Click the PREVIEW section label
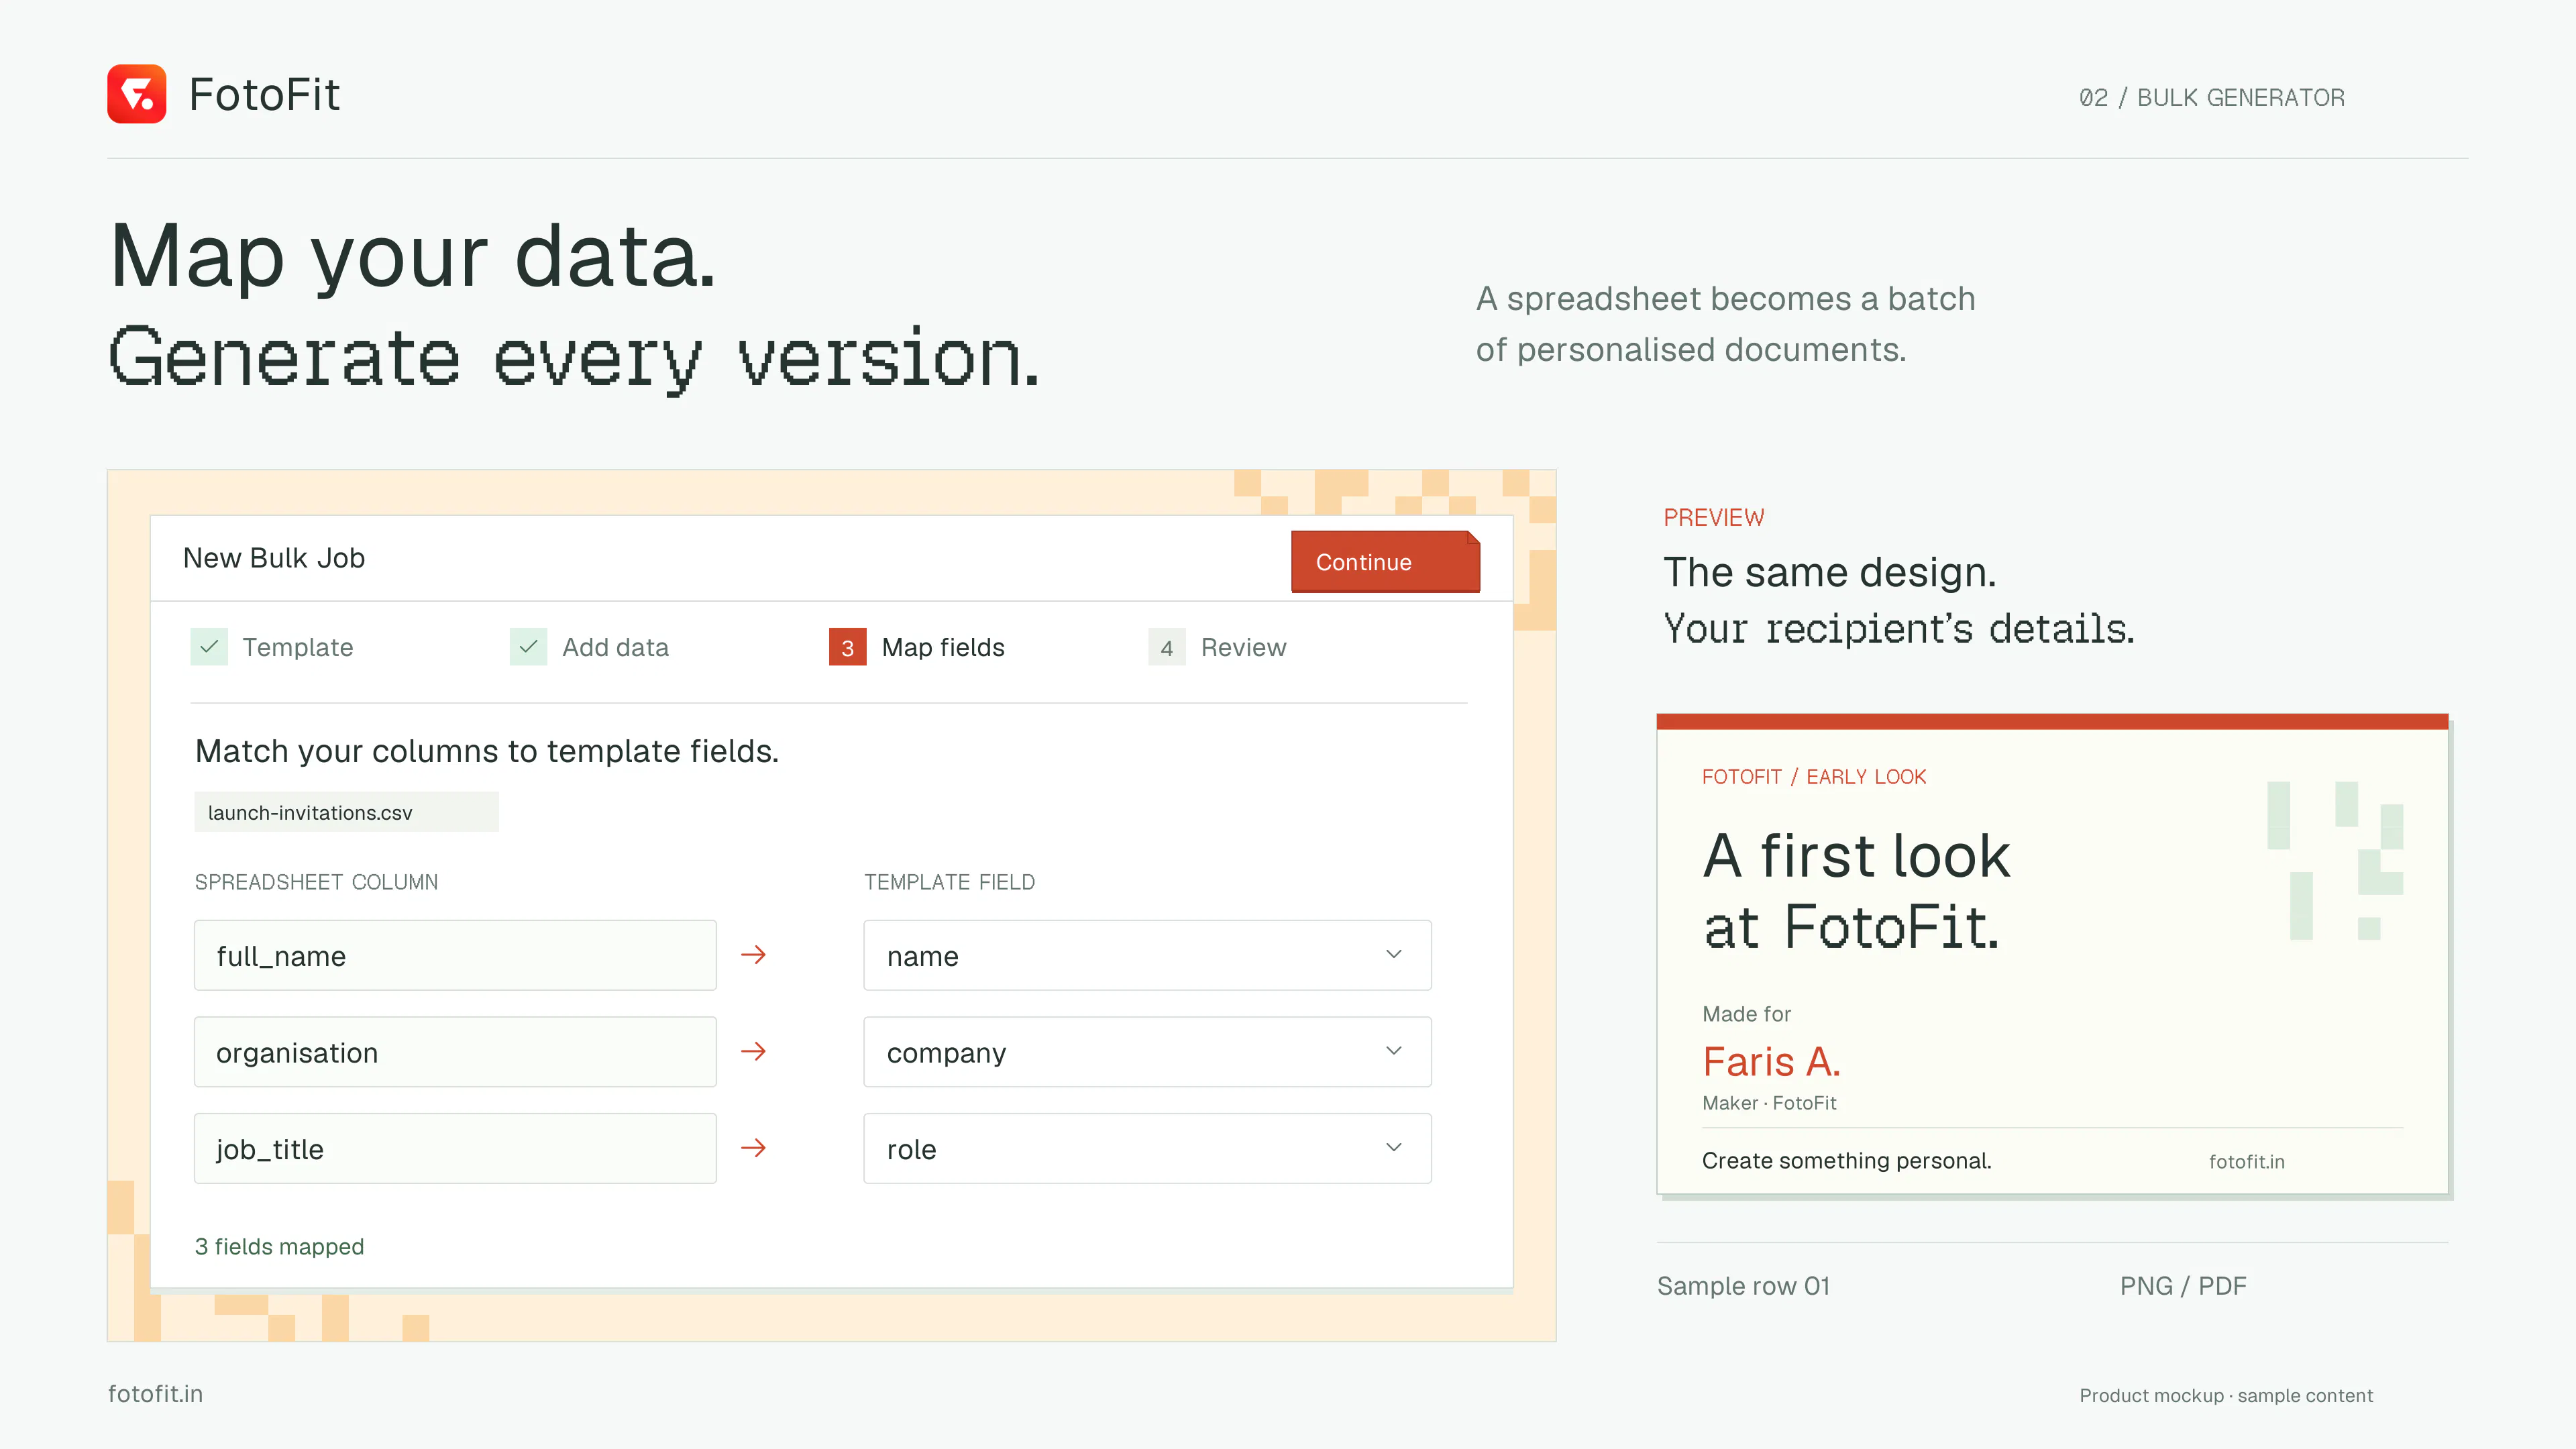 pyautogui.click(x=1713, y=517)
